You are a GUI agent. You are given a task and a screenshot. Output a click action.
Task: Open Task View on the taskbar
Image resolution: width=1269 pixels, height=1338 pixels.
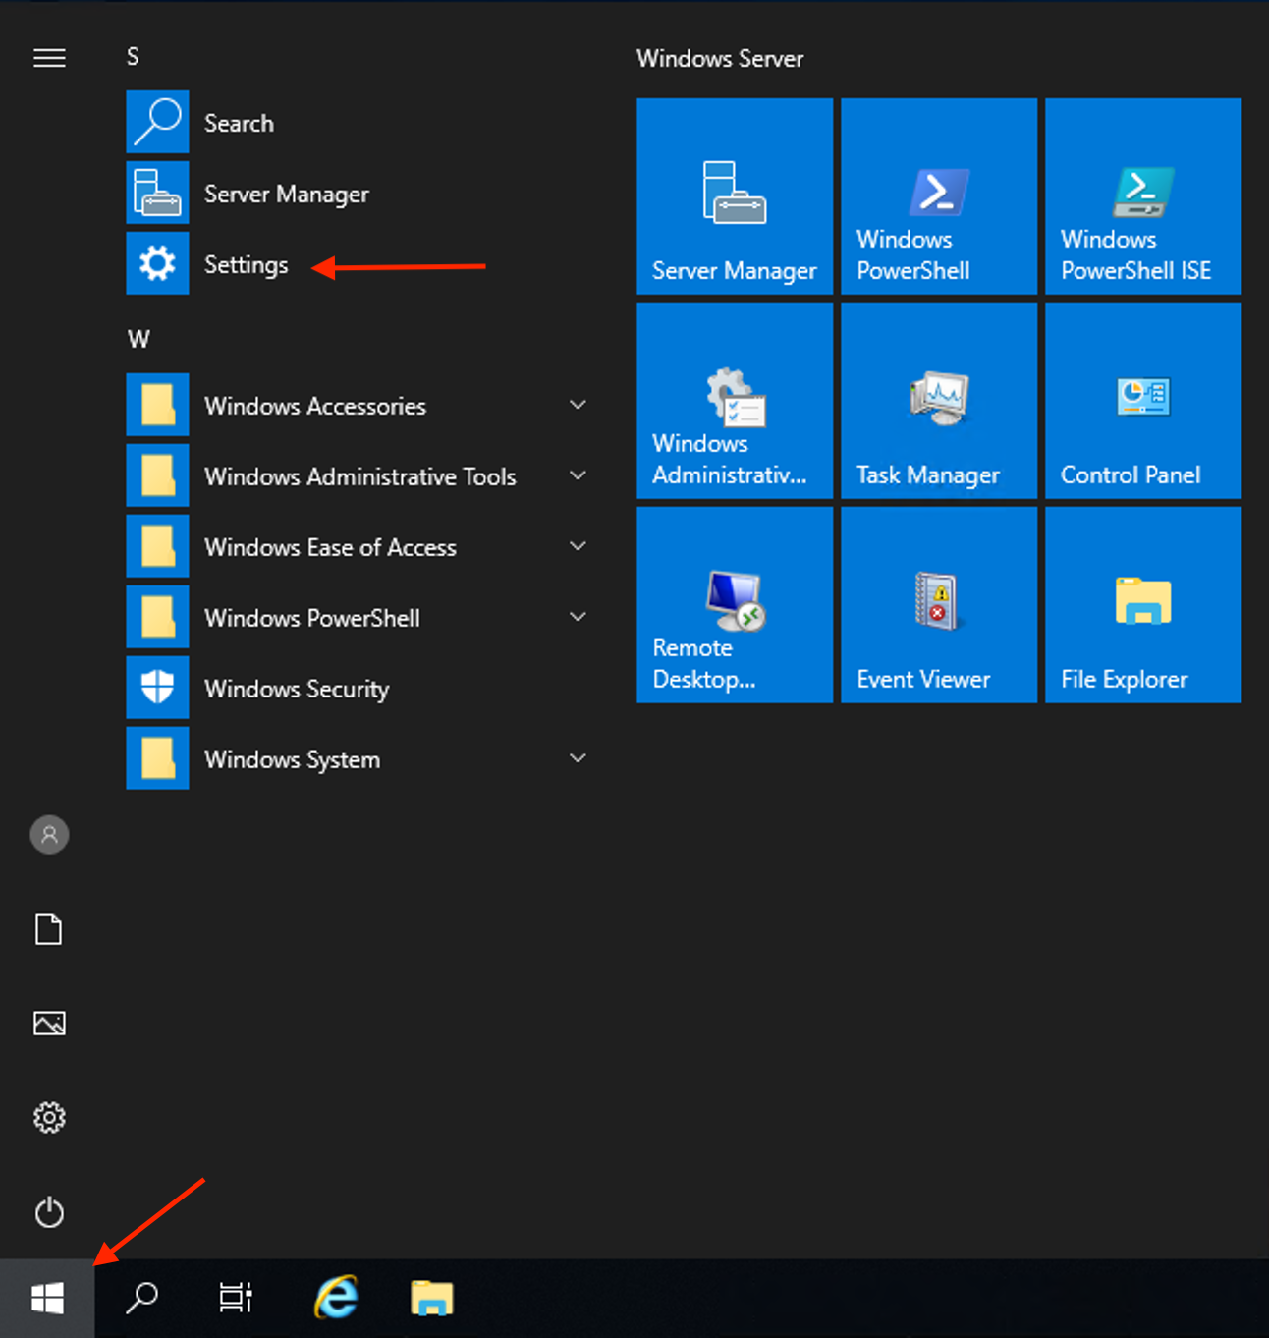(236, 1299)
